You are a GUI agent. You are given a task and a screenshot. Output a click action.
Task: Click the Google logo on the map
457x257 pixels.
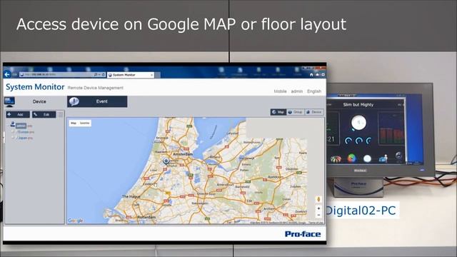(76, 221)
